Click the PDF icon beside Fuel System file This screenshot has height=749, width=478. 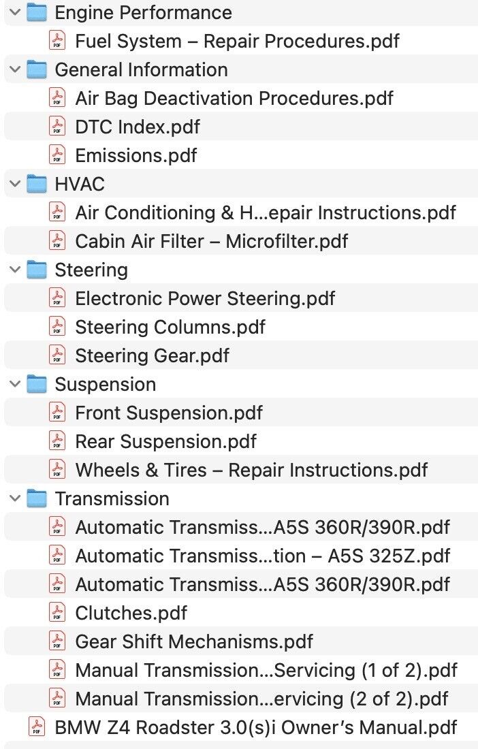pyautogui.click(x=58, y=41)
